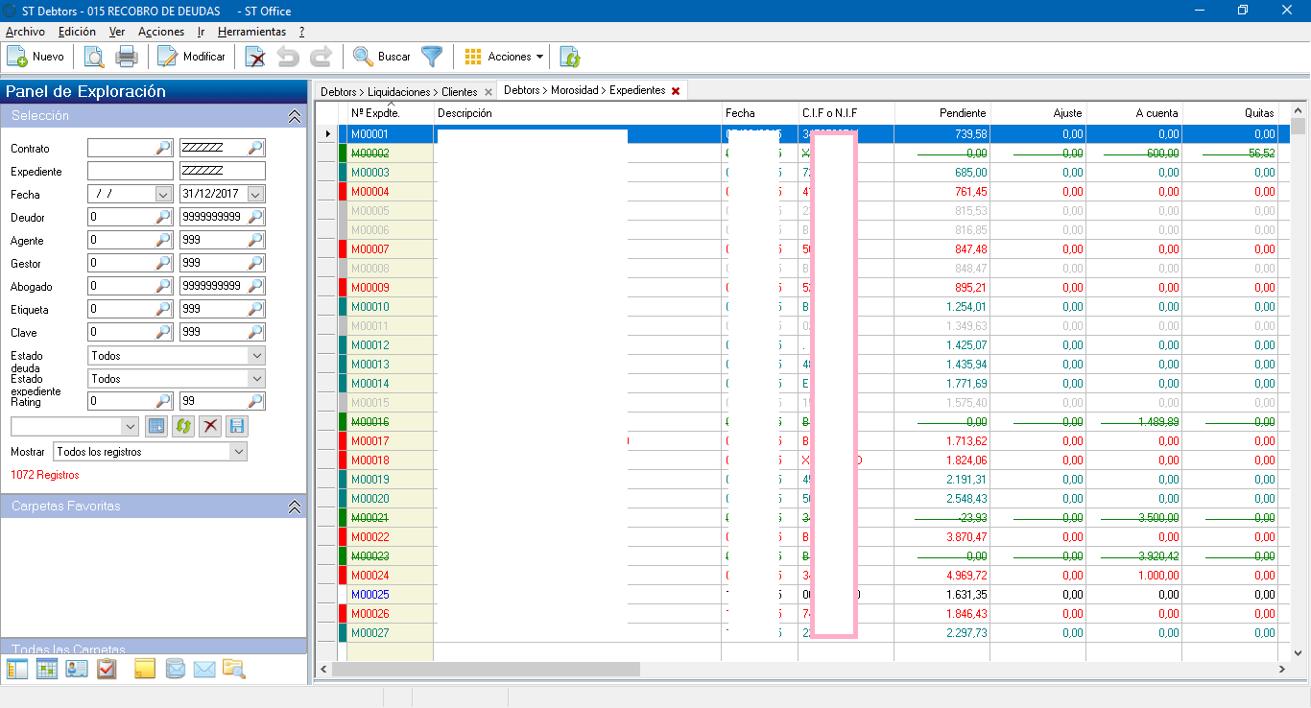Click the mail database icon in bottom bar
Viewport: 1311px width, 708px height.
coord(175,670)
